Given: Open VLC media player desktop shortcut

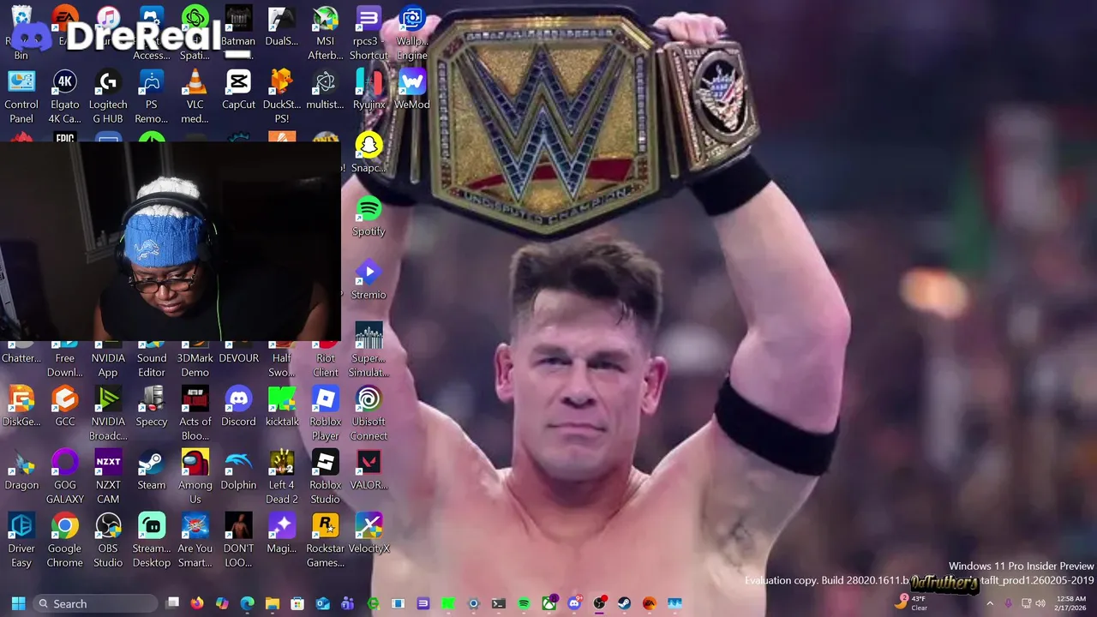Looking at the screenshot, I should 195,97.
